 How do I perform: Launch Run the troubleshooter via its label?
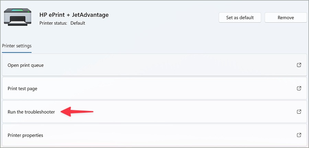tap(31, 112)
